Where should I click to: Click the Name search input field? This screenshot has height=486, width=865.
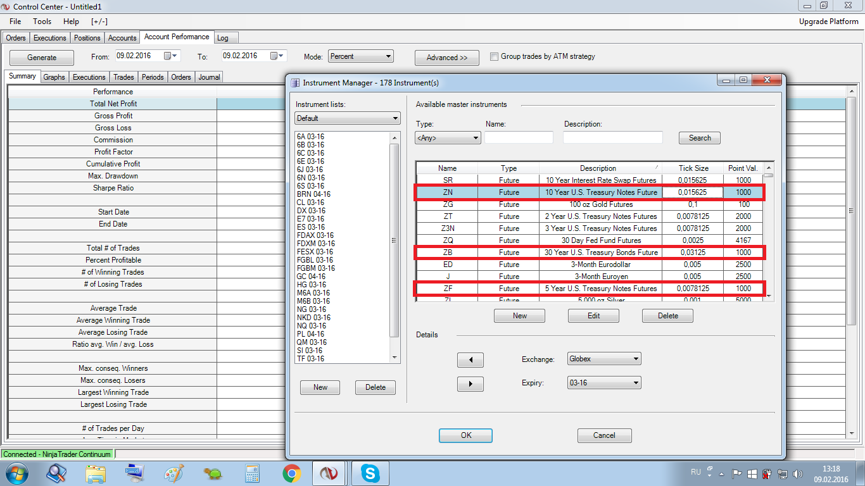(519, 137)
